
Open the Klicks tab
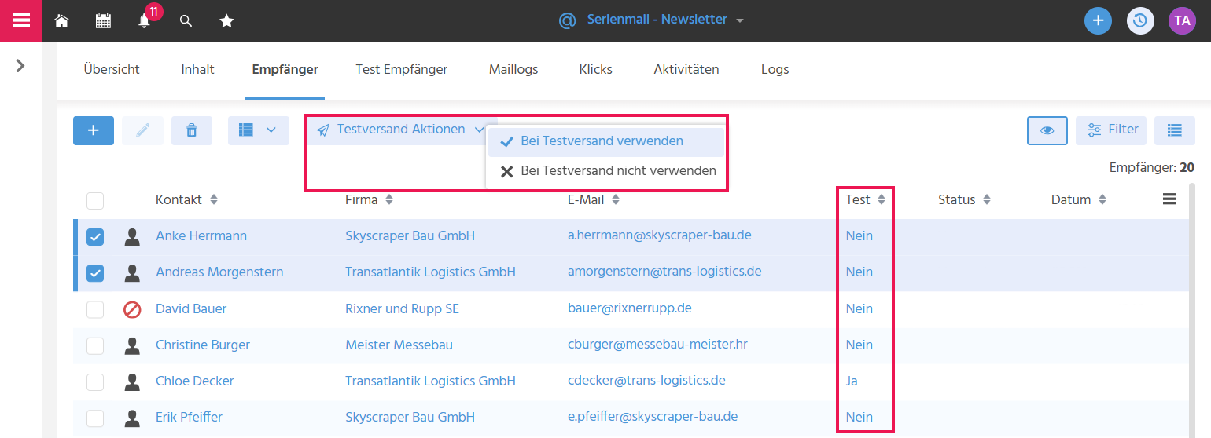(595, 69)
